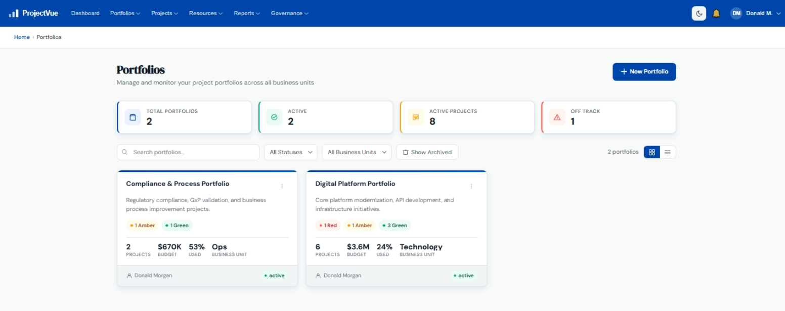Switch to list view
785x311 pixels.
(x=668, y=152)
